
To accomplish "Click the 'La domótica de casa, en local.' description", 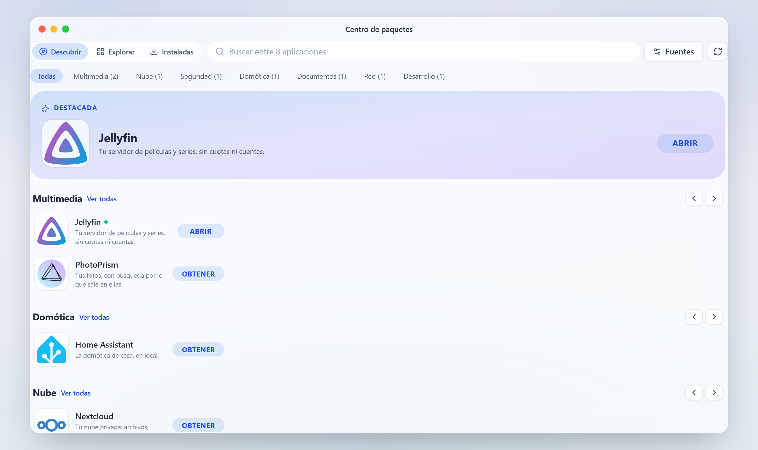I will 117,355.
